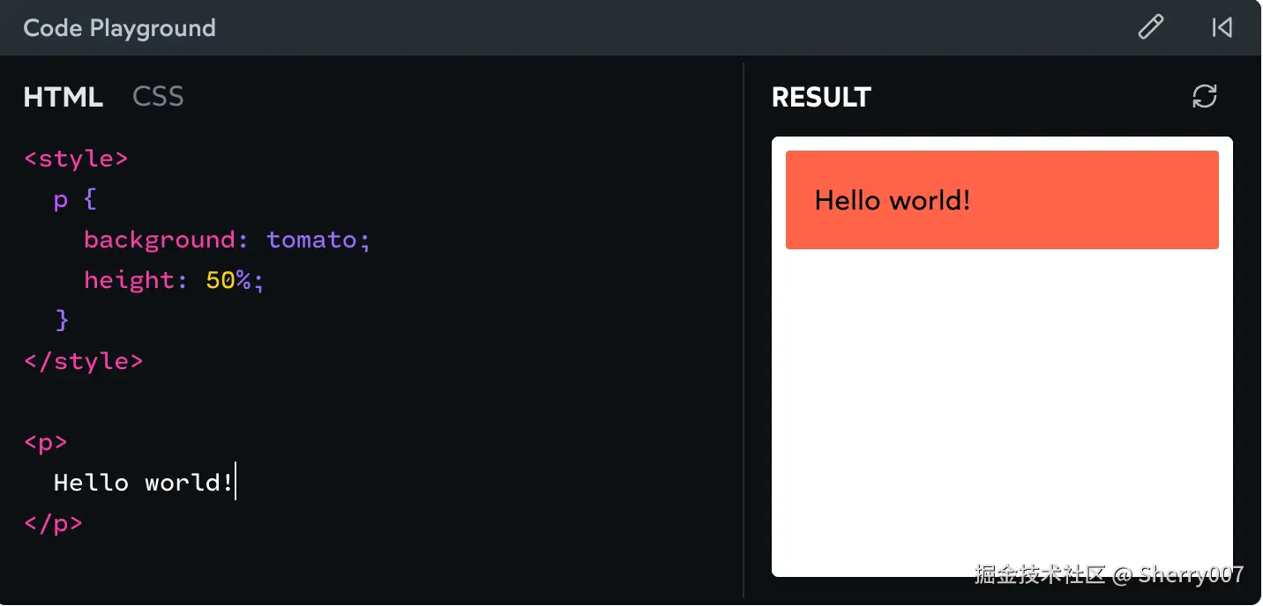Click the closing style tag

(x=83, y=361)
